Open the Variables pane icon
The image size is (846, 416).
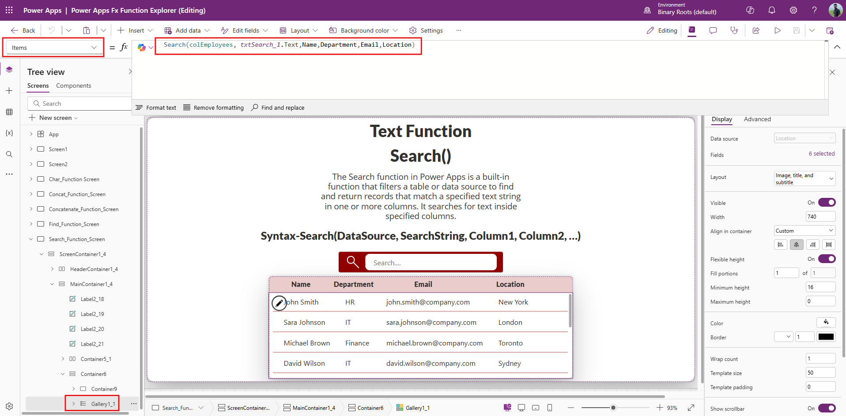pos(9,133)
